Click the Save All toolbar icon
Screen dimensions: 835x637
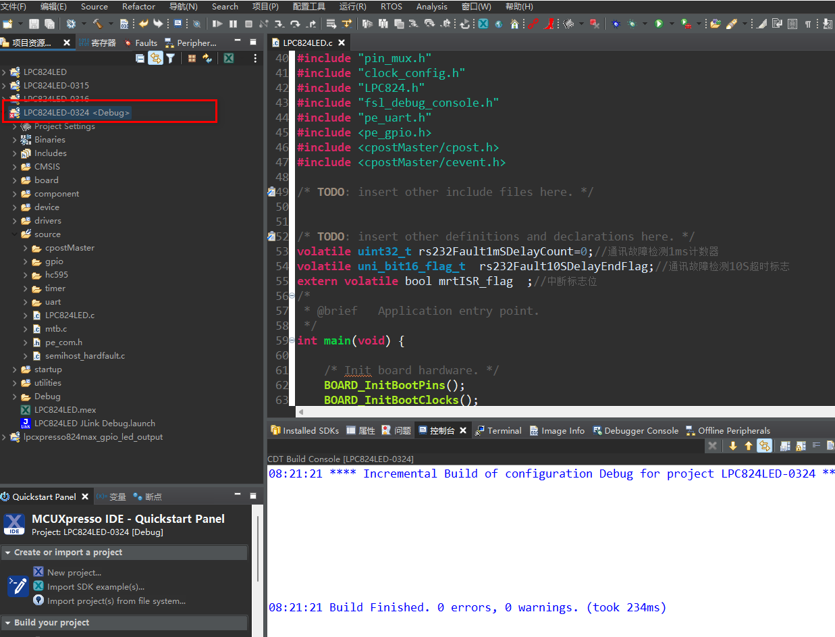click(49, 24)
